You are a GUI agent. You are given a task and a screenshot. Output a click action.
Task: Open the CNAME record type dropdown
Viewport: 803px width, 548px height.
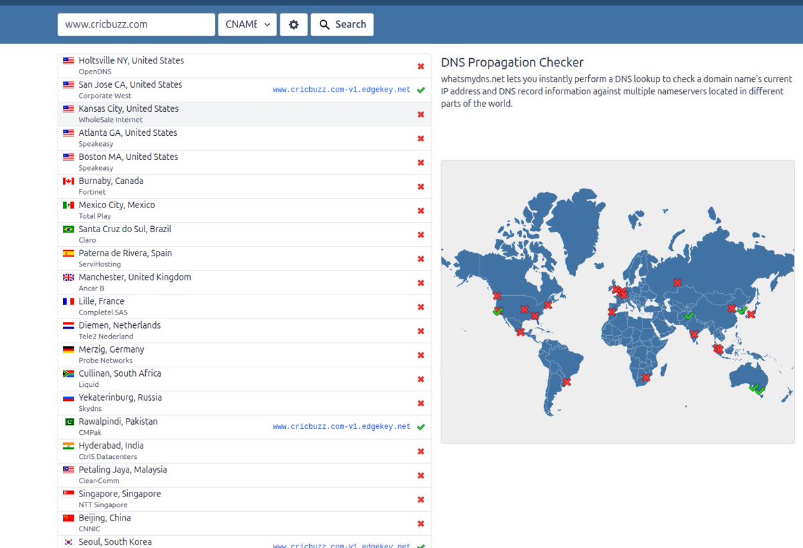pyautogui.click(x=247, y=25)
